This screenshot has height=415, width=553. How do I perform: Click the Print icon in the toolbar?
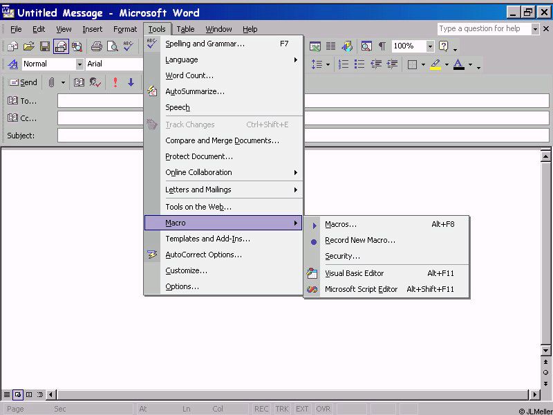(96, 46)
